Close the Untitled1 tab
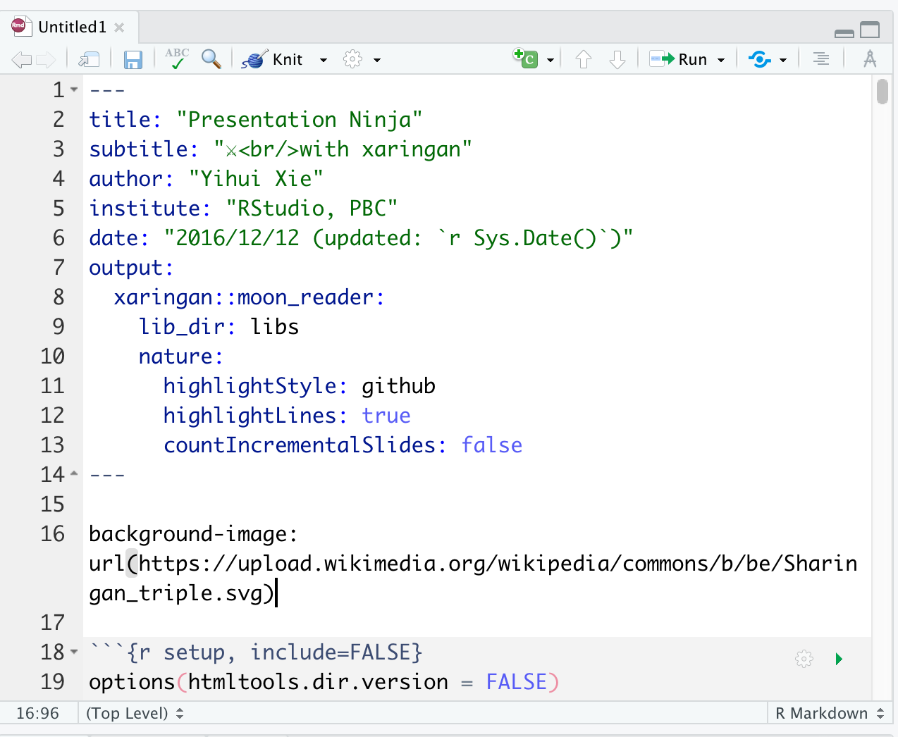 pyautogui.click(x=119, y=27)
